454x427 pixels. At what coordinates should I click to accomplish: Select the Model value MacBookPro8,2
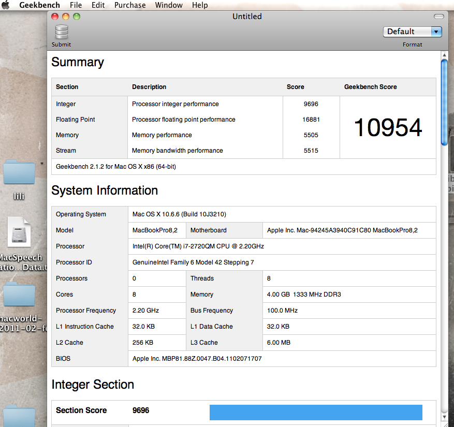click(155, 230)
